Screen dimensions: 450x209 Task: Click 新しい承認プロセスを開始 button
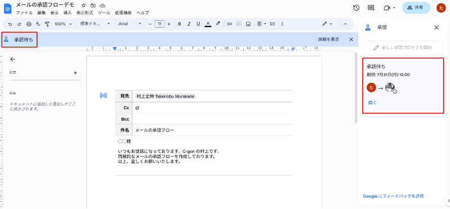(x=403, y=48)
